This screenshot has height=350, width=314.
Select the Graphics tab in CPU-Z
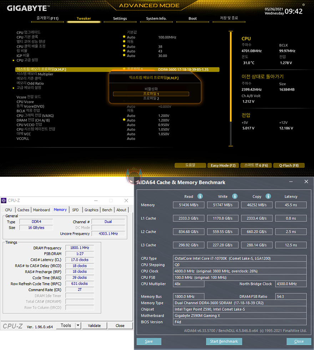[x=91, y=210]
